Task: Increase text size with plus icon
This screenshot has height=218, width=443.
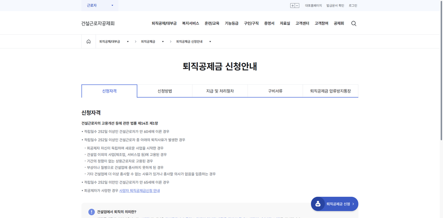Action: (292, 6)
